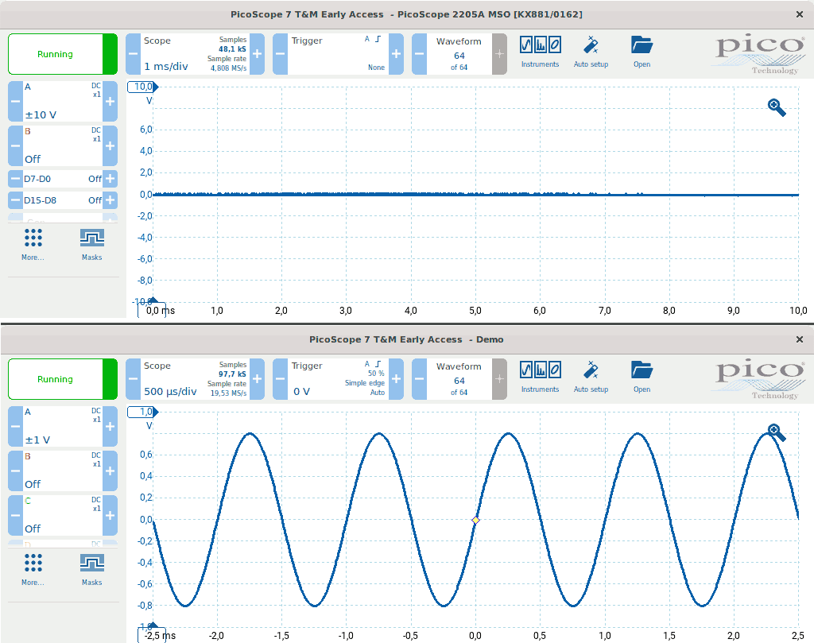
Task: Increase the timebase from 500 µs/div in Demo
Action: (257, 379)
